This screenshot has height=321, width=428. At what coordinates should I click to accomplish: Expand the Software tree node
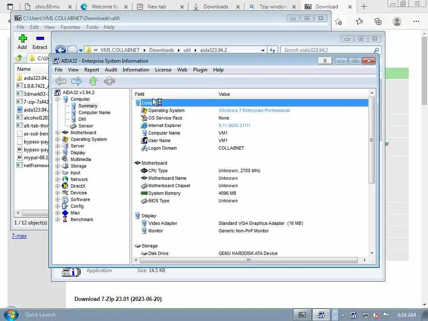click(58, 199)
